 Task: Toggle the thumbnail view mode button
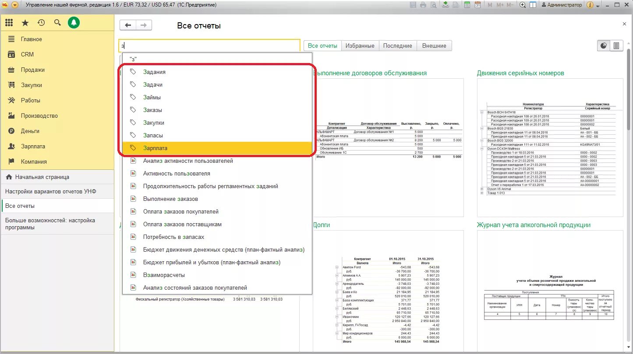coord(604,46)
